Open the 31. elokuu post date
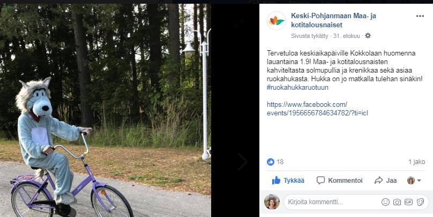Image resolution: width=433 pixels, height=217 pixels. coord(346,36)
